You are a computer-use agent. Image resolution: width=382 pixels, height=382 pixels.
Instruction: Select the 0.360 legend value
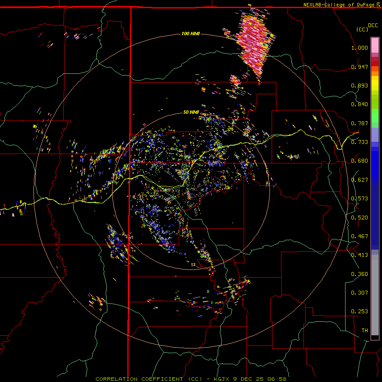click(x=360, y=274)
